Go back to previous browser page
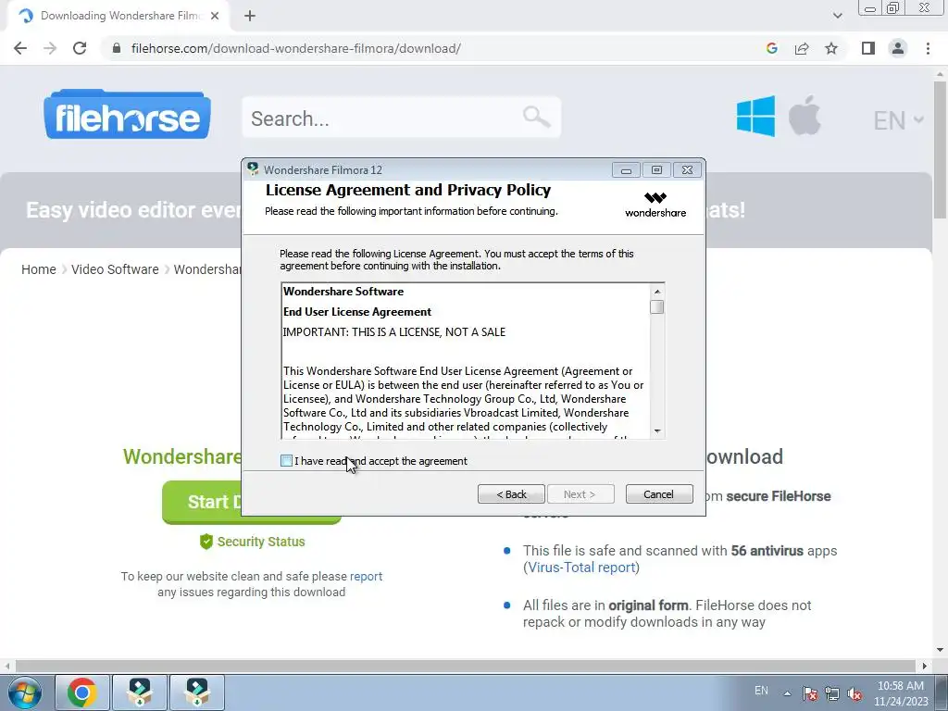948x711 pixels. pyautogui.click(x=20, y=48)
